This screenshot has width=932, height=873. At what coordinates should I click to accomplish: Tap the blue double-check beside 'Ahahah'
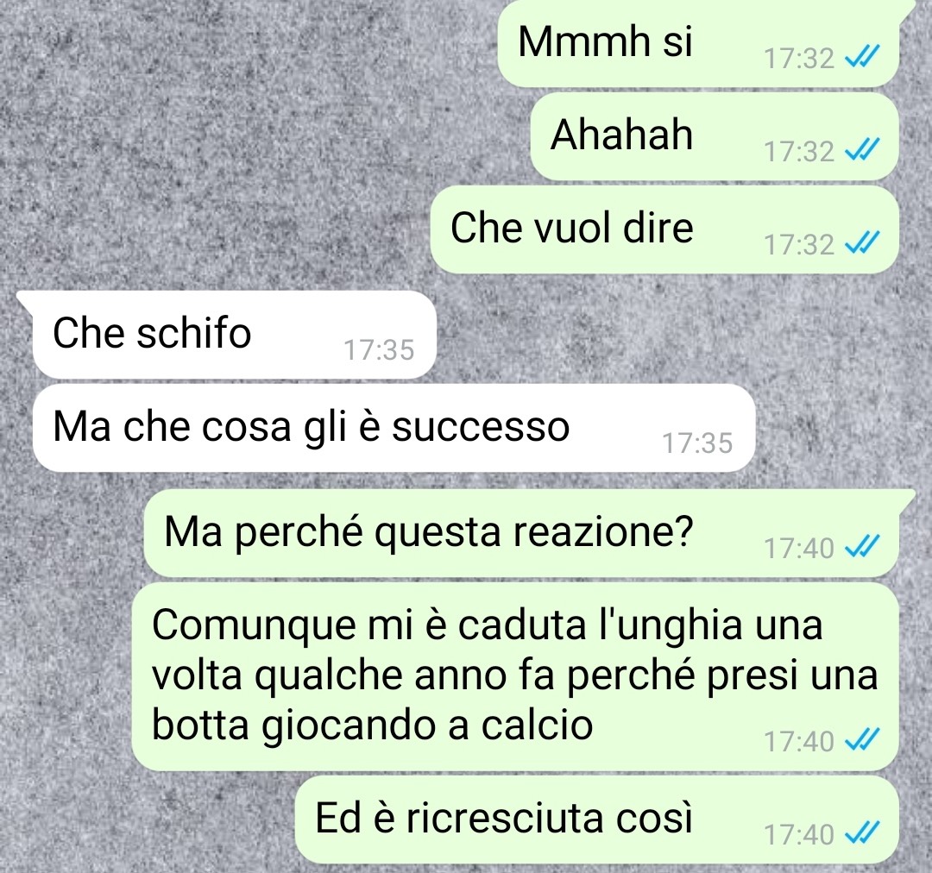(x=862, y=150)
